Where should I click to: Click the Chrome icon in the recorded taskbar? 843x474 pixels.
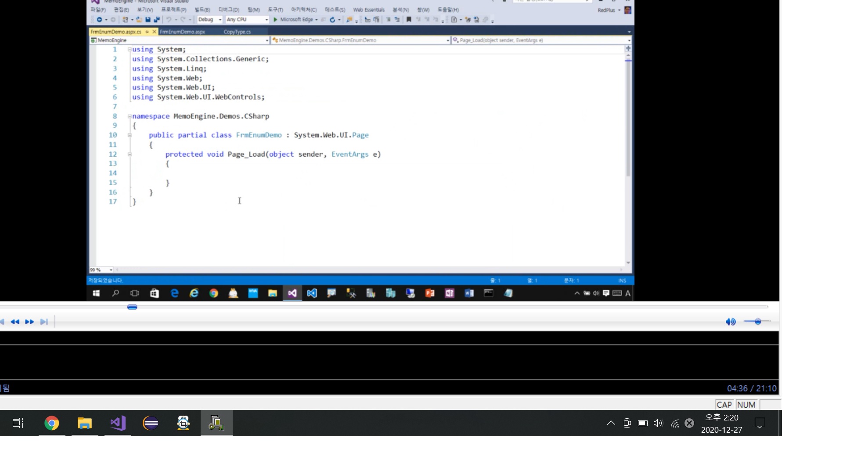pyautogui.click(x=214, y=293)
